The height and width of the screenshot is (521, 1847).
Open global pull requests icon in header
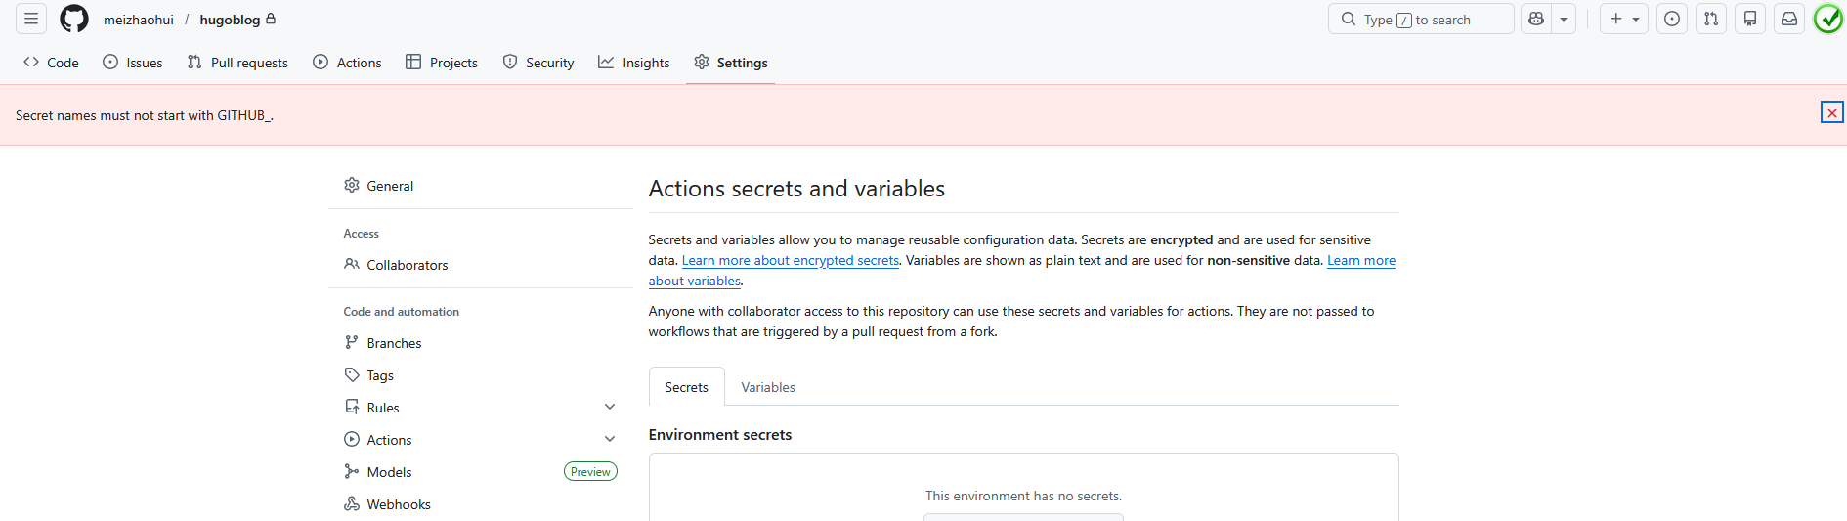click(x=1711, y=19)
